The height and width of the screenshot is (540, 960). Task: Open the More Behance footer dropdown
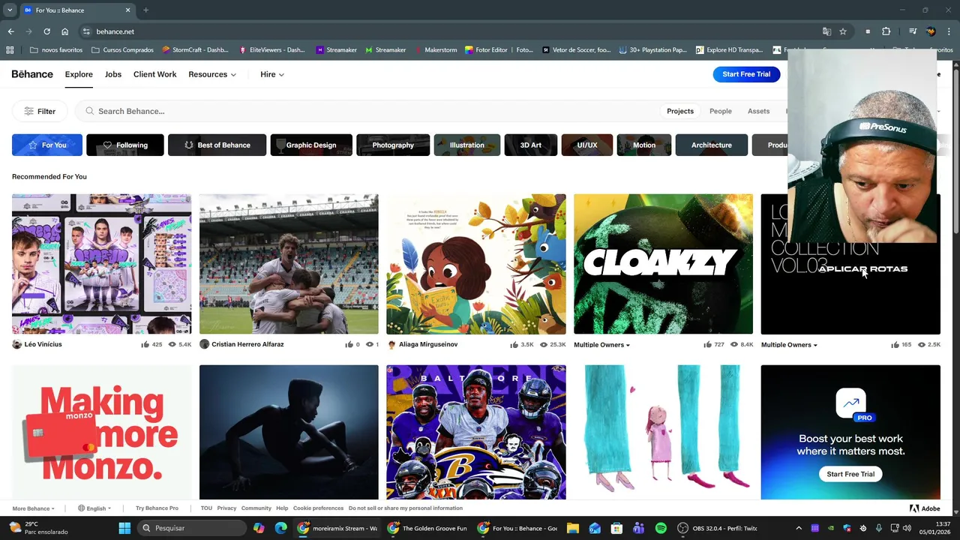coord(33,508)
